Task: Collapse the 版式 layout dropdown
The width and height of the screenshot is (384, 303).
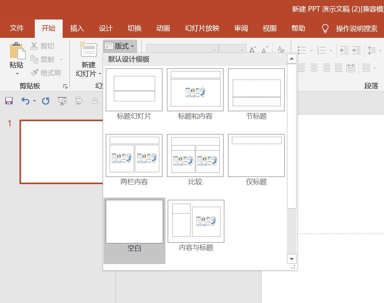Action: point(120,46)
